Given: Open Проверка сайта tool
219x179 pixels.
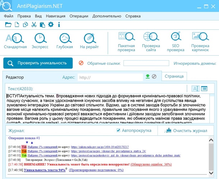Looking at the screenshot, I should pos(151,42).
